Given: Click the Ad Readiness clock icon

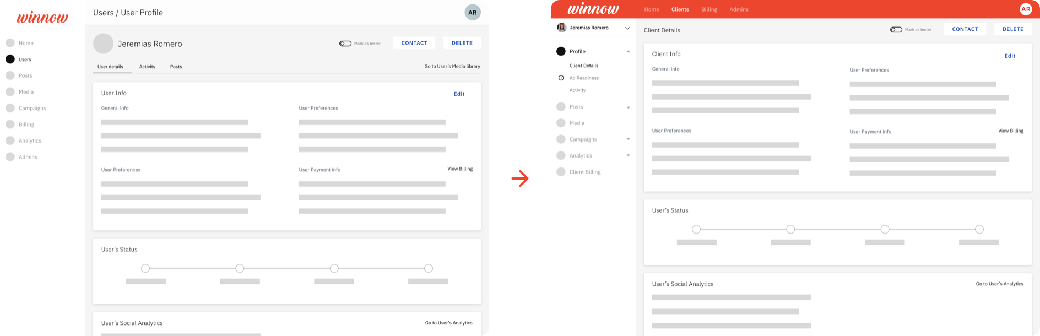Looking at the screenshot, I should 561,78.
